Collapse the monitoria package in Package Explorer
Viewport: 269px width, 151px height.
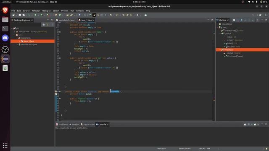(x=17, y=38)
